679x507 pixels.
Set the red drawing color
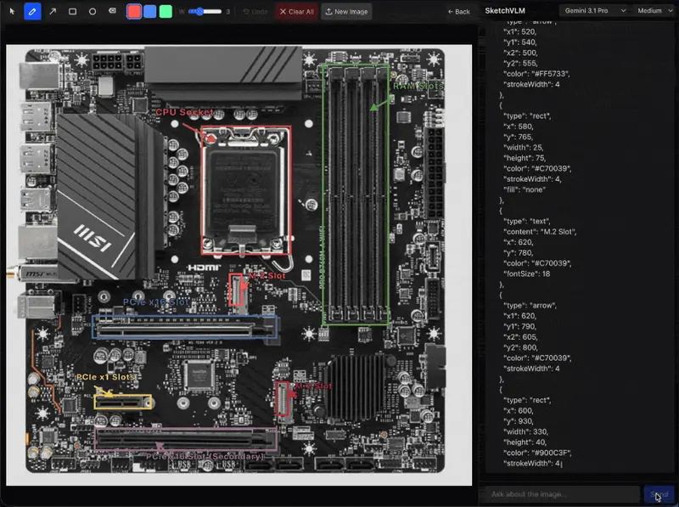[134, 11]
